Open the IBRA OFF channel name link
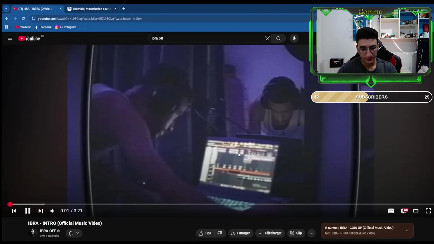The width and height of the screenshot is (434, 244). pyautogui.click(x=48, y=231)
